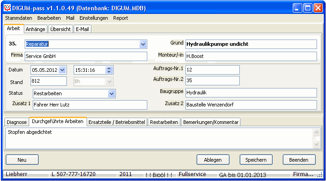This screenshot has width=326, height=181.
Task: Click Fullservice in the status bar
Action: click(192, 174)
